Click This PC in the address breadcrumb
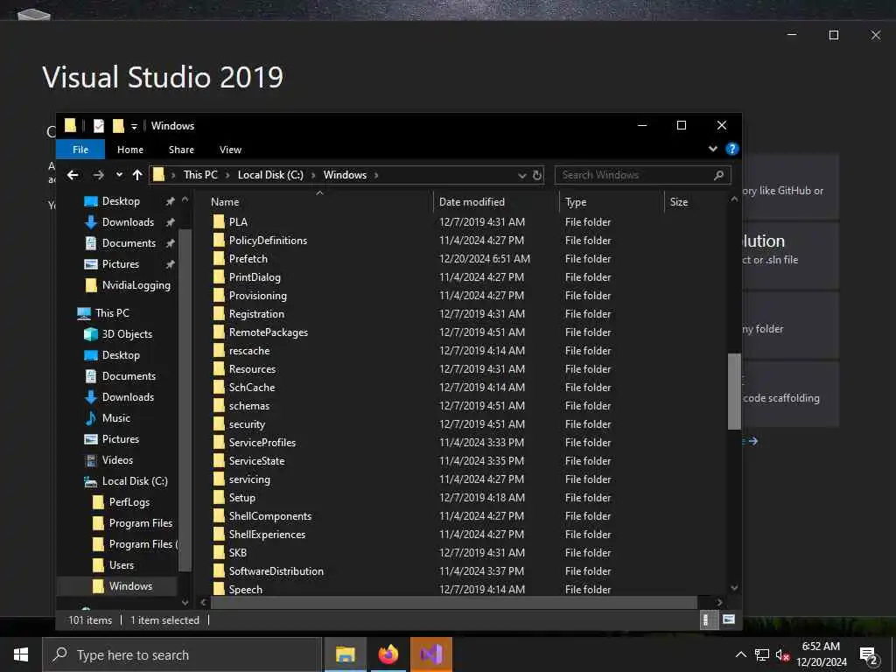This screenshot has height=672, width=896. (200, 175)
